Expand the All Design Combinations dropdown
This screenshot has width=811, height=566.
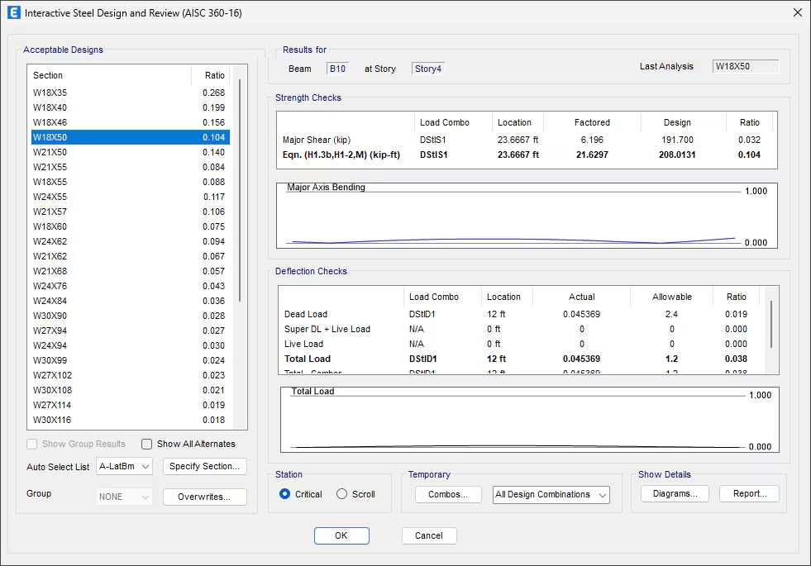(551, 495)
